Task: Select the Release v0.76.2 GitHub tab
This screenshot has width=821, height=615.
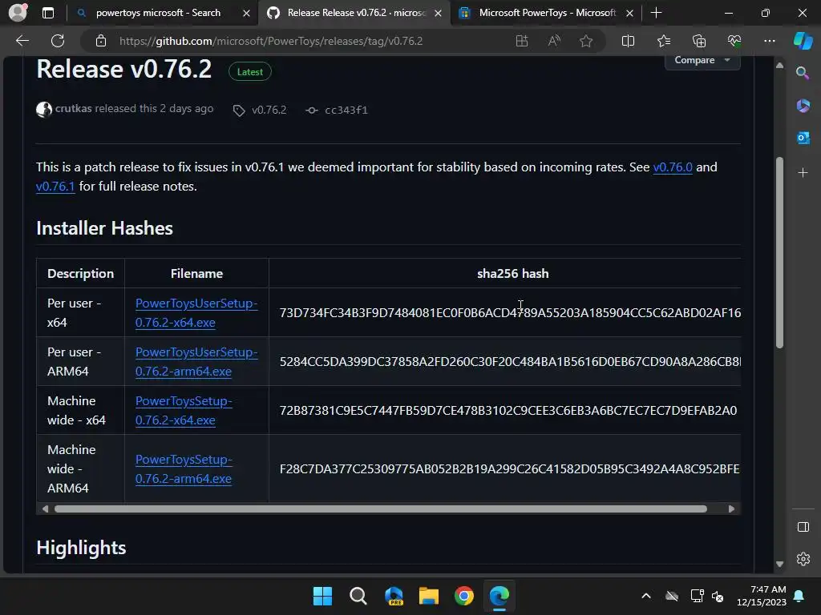Action: (x=356, y=13)
